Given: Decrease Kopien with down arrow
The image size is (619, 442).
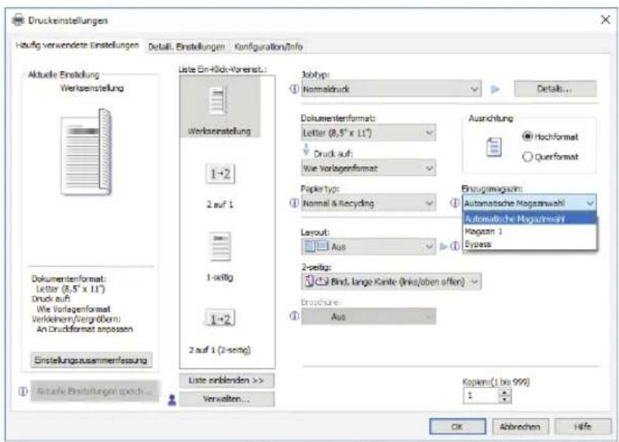Looking at the screenshot, I should [506, 400].
